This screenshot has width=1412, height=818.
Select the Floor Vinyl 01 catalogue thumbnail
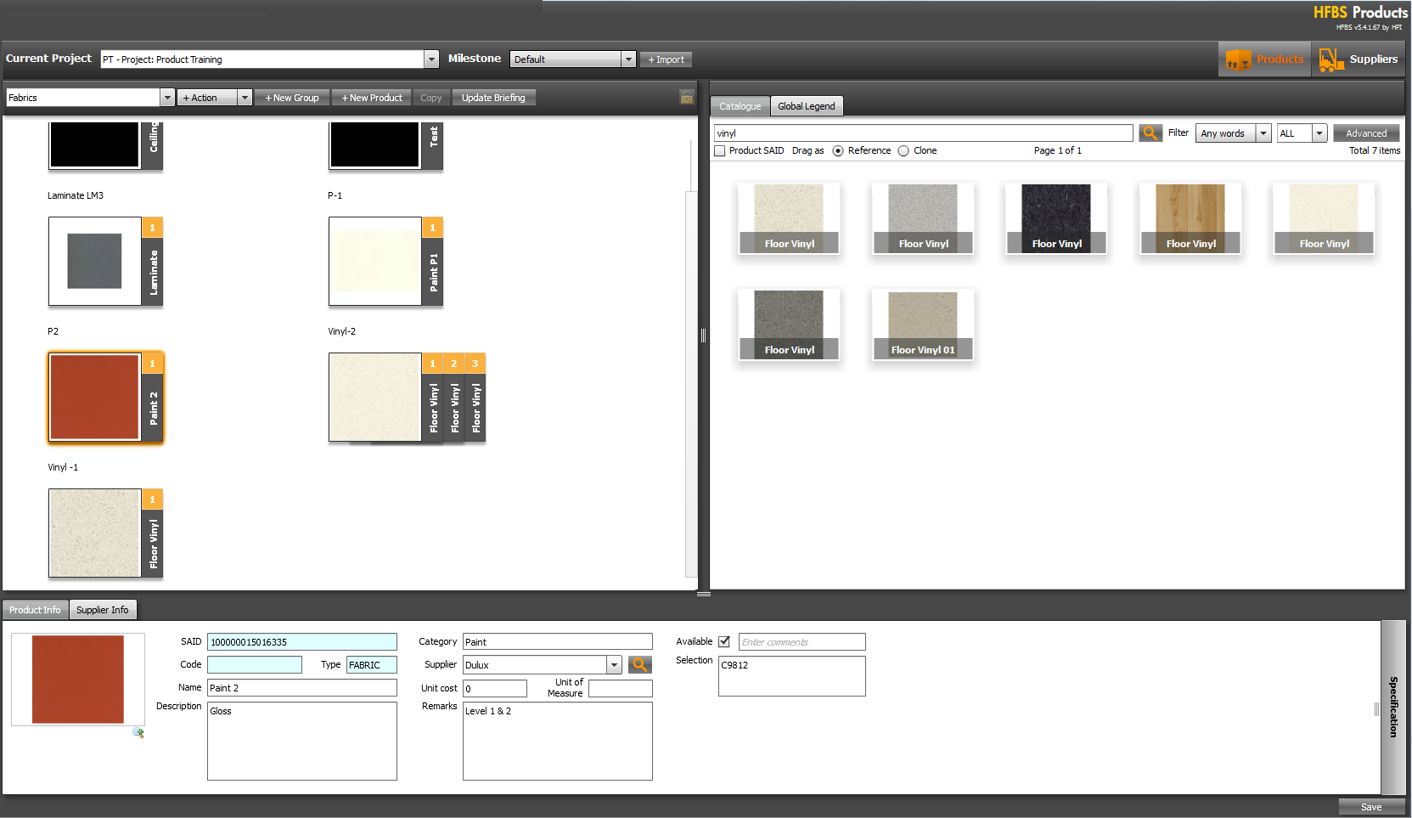[923, 324]
